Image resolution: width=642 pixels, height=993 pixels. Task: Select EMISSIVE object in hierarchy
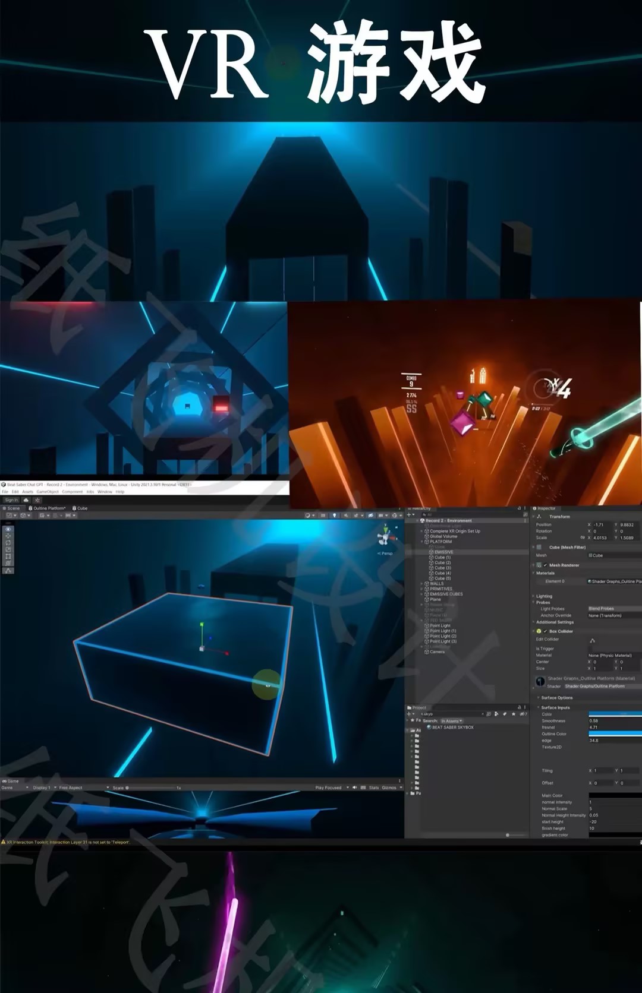[441, 552]
